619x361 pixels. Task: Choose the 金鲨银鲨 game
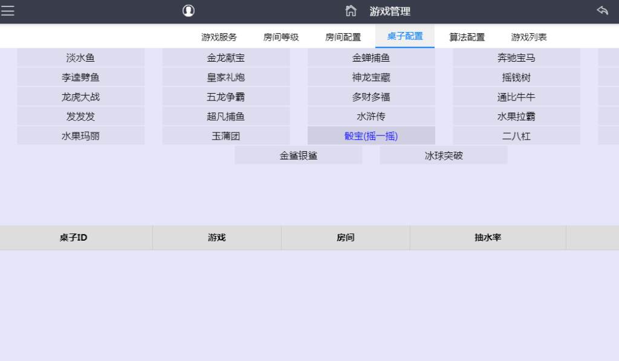click(298, 155)
